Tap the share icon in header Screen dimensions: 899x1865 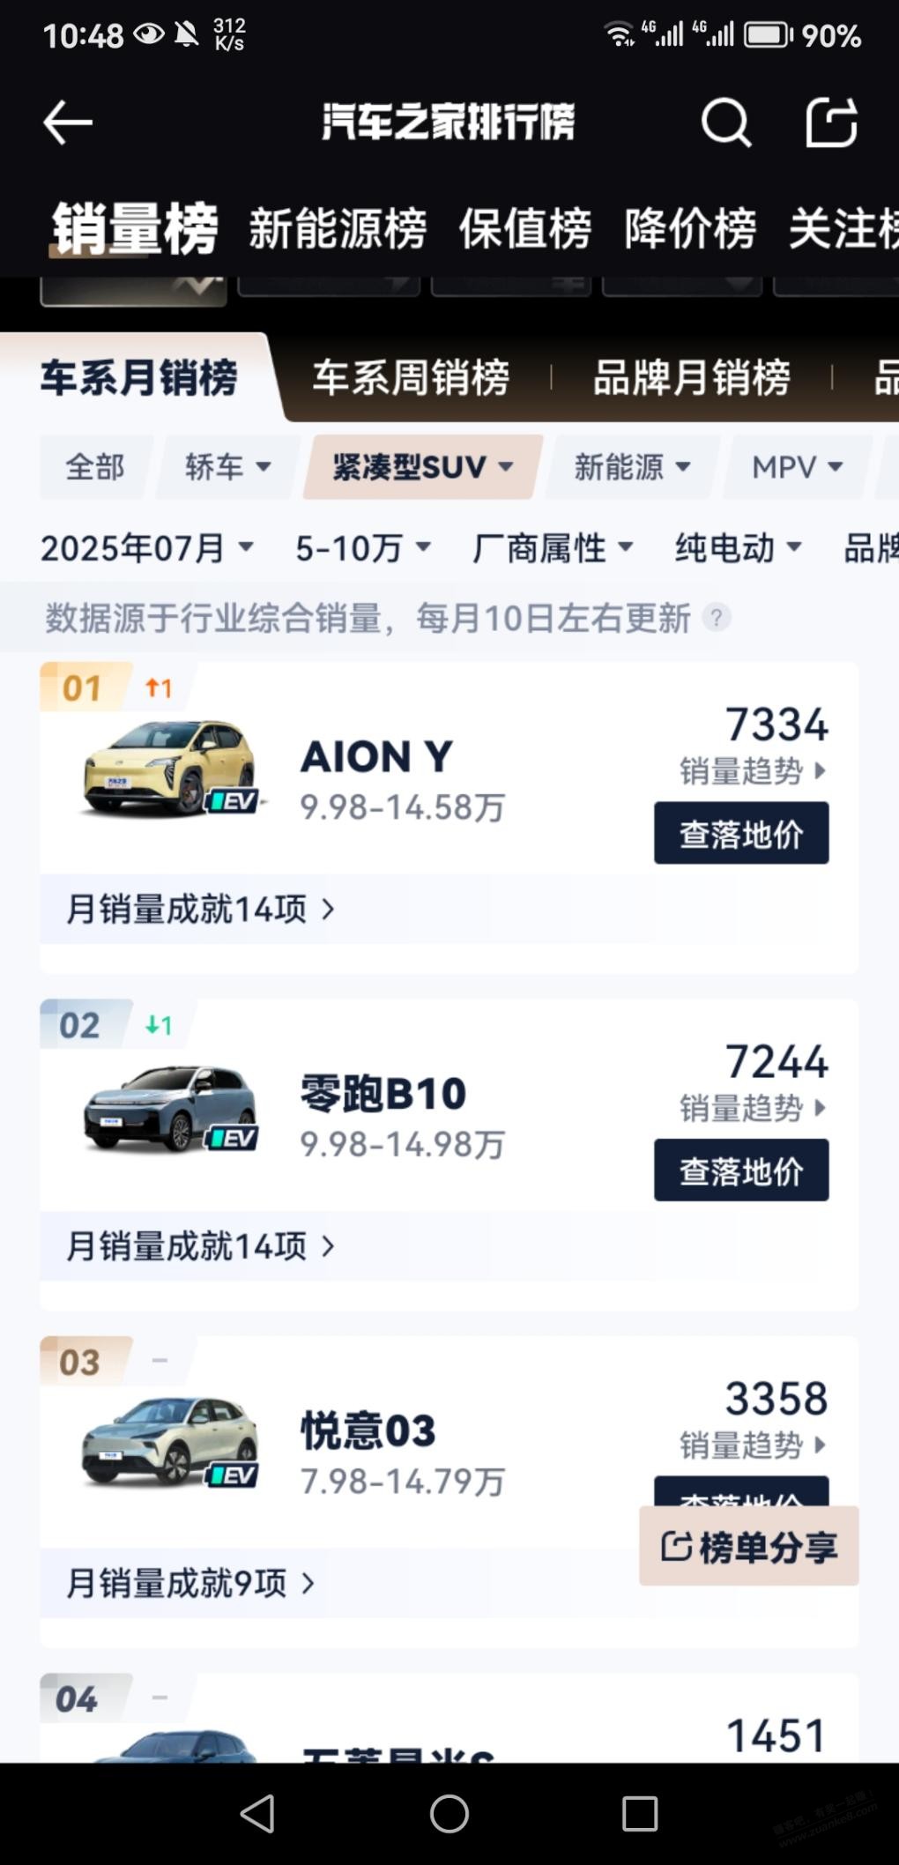click(x=832, y=122)
